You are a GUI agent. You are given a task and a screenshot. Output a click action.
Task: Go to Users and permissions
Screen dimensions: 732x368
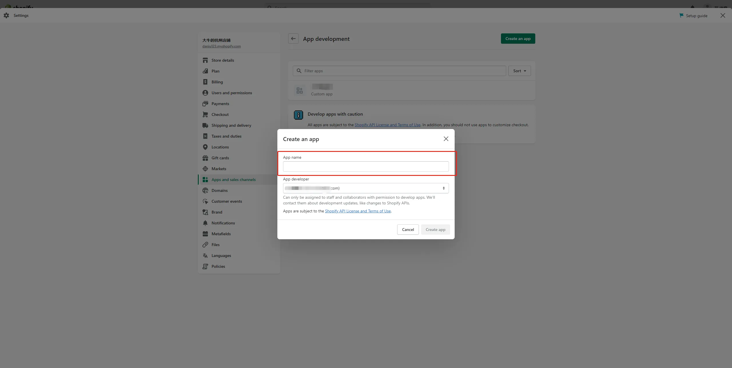click(232, 93)
